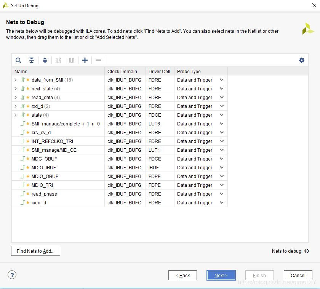Open probe type dropdown for rxerr_d
This screenshot has height=289, width=320.
(x=222, y=203)
